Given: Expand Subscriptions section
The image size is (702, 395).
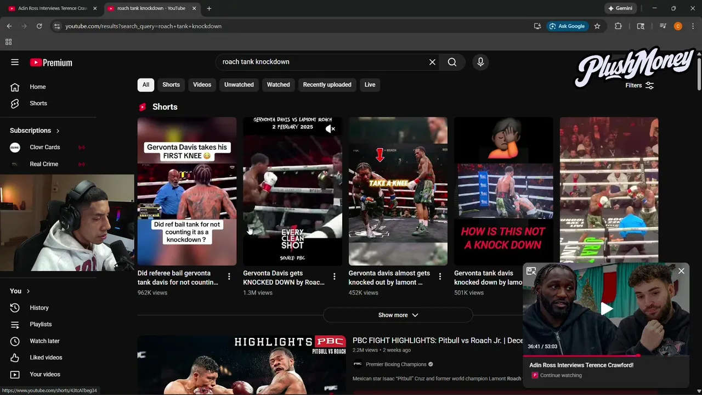Looking at the screenshot, I should coord(35,131).
